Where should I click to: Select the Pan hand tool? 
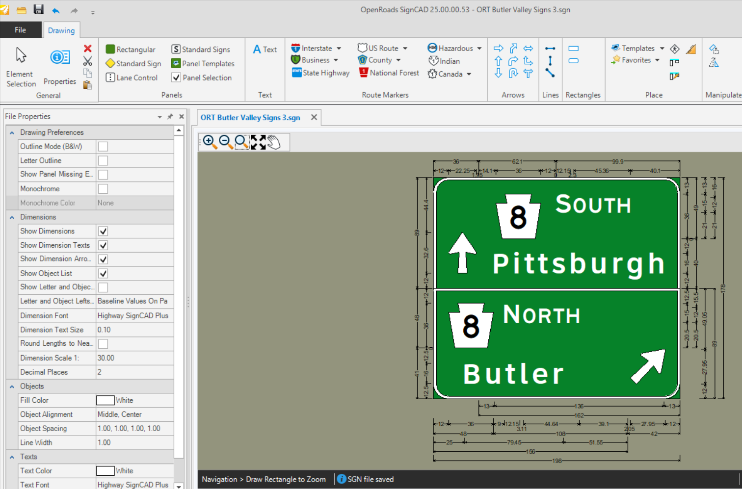click(x=274, y=142)
